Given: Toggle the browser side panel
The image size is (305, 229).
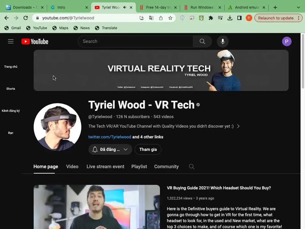Looking at the screenshot, I should coord(239,18).
